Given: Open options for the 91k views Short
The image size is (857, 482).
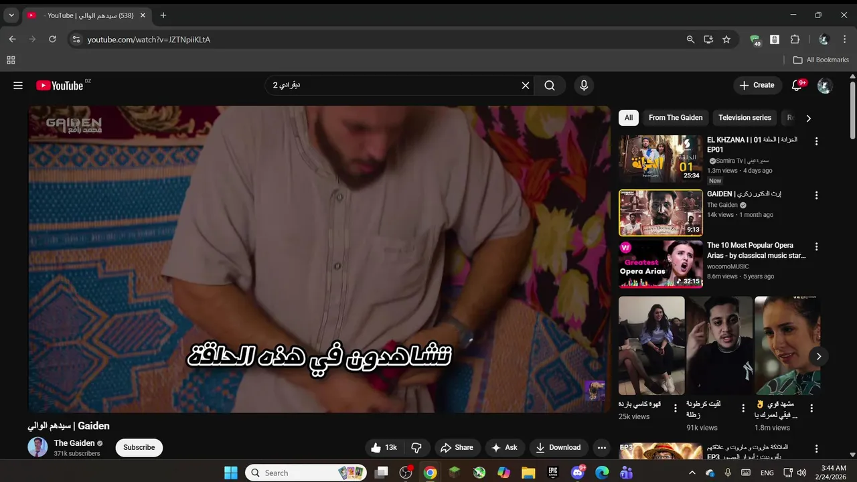Looking at the screenshot, I should 743,408.
